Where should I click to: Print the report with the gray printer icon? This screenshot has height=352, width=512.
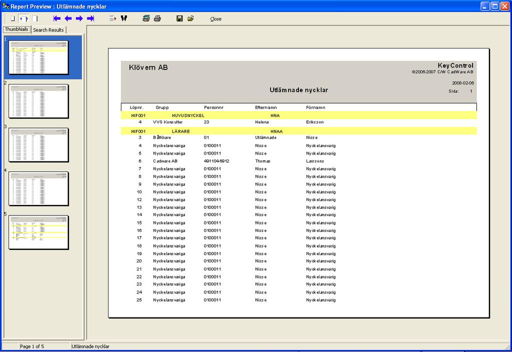[x=157, y=18]
